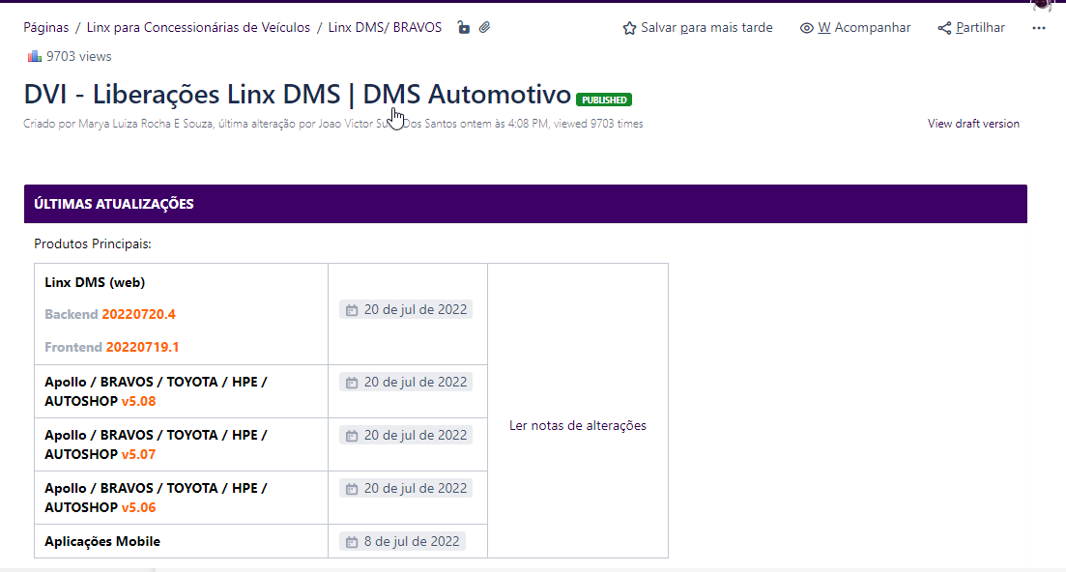This screenshot has height=572, width=1066.
Task: Click the calendar icon in Linx DMS (web) row
Action: click(352, 310)
